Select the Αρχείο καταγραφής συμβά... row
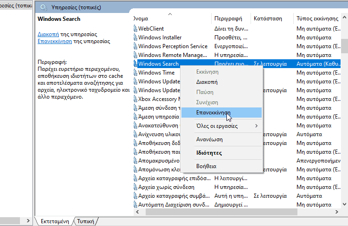Screen dimensions: 348x226 (237, 196)
